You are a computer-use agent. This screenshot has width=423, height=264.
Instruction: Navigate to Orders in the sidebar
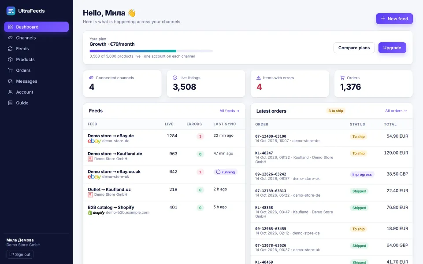[37, 70]
